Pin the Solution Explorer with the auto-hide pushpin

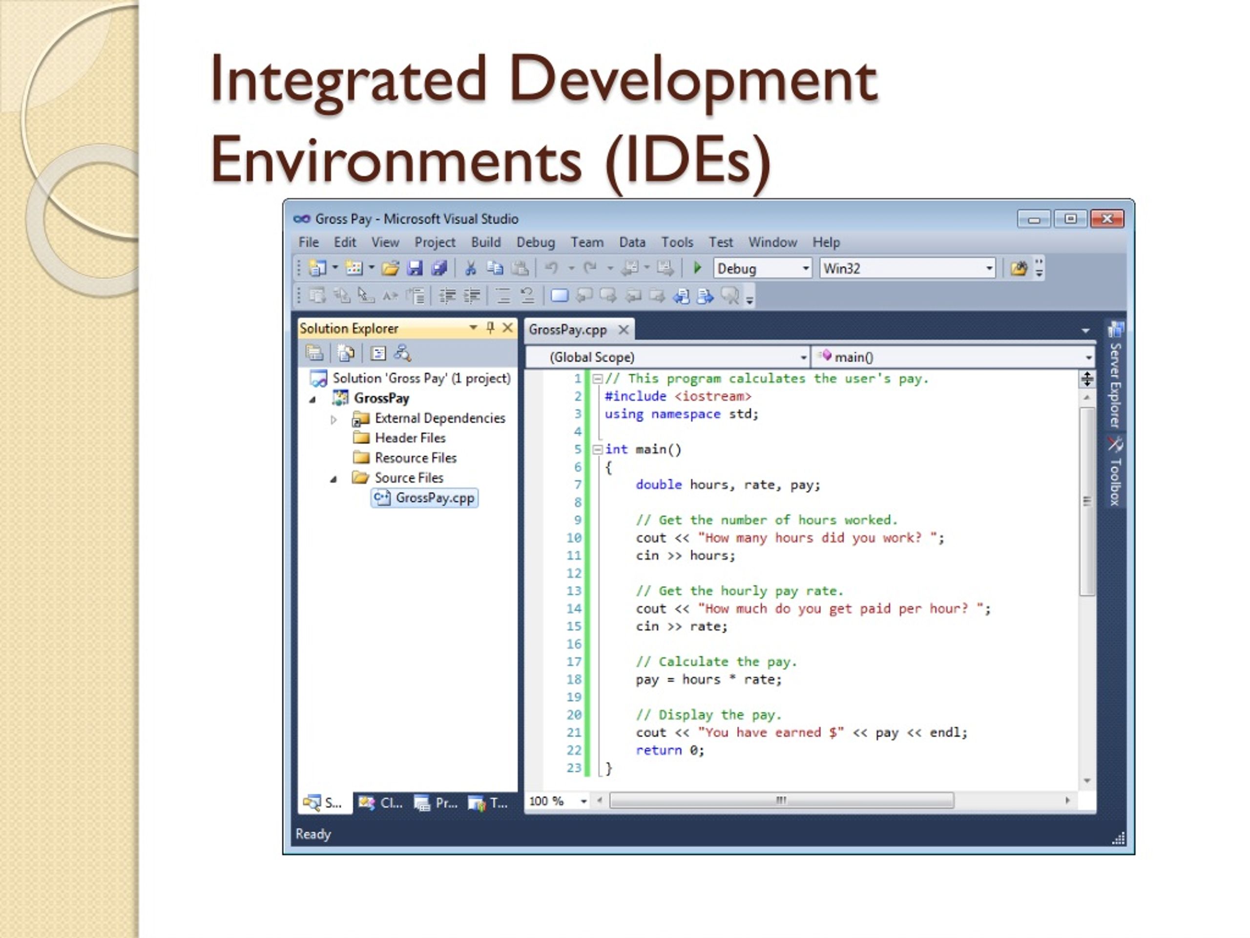491,328
